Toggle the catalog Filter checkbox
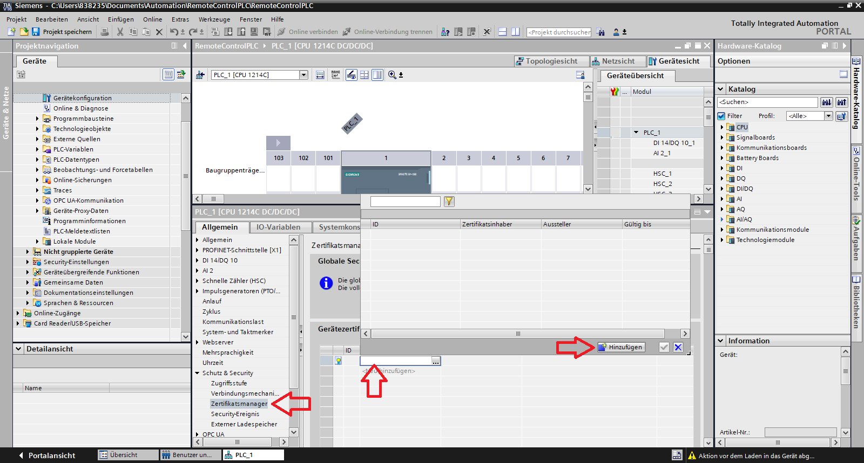The width and height of the screenshot is (864, 463). [721, 116]
